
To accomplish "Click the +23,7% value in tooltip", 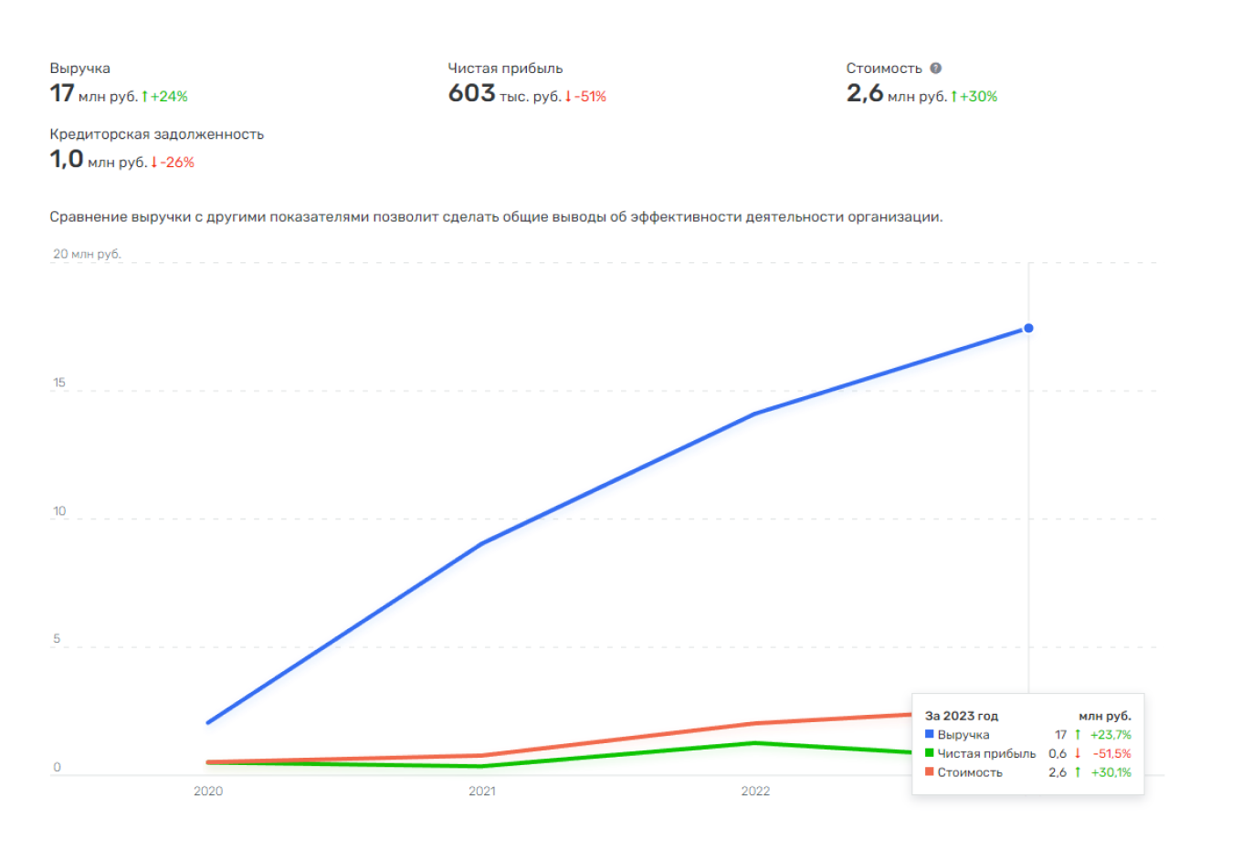I will 1110,734.
